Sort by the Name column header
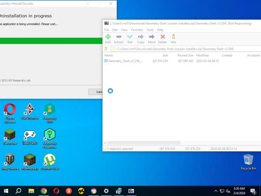The height and width of the screenshot is (196, 261). point(109,55)
